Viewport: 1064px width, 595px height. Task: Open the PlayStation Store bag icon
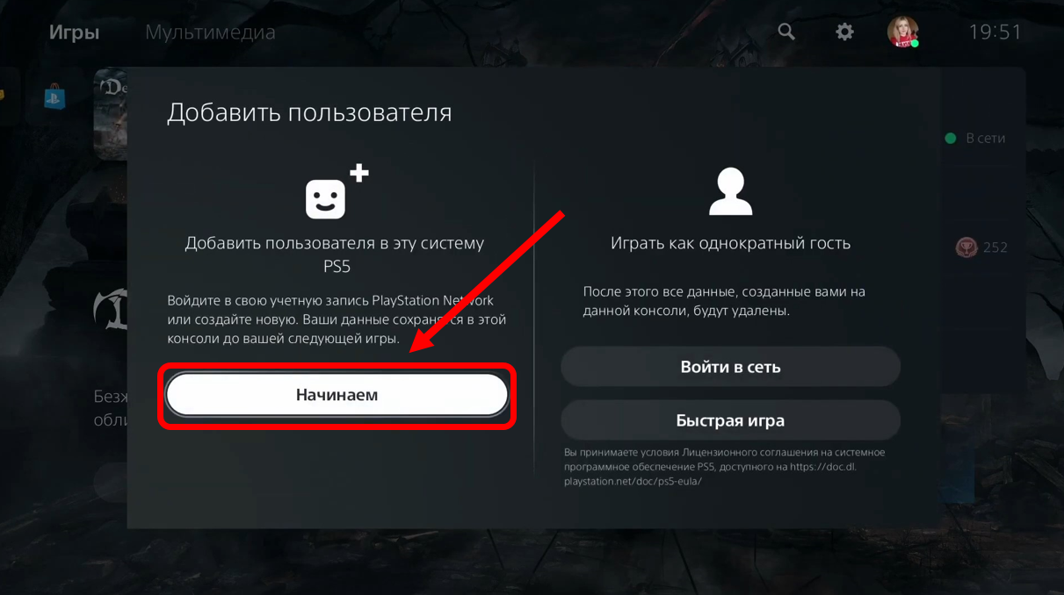pyautogui.click(x=54, y=96)
